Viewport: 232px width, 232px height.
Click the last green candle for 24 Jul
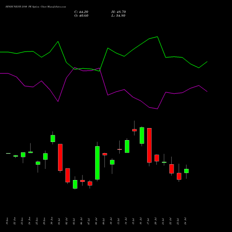click(x=187, y=171)
